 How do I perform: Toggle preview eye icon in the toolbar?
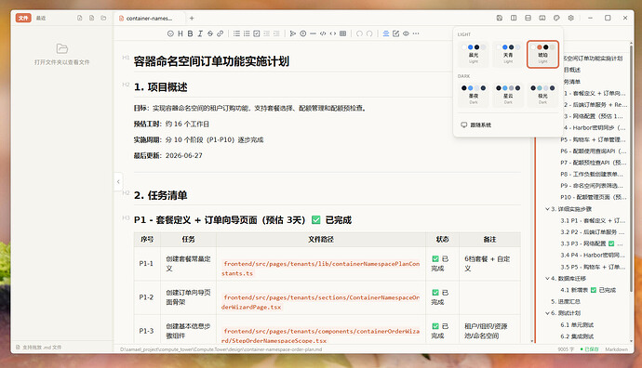pos(406,33)
